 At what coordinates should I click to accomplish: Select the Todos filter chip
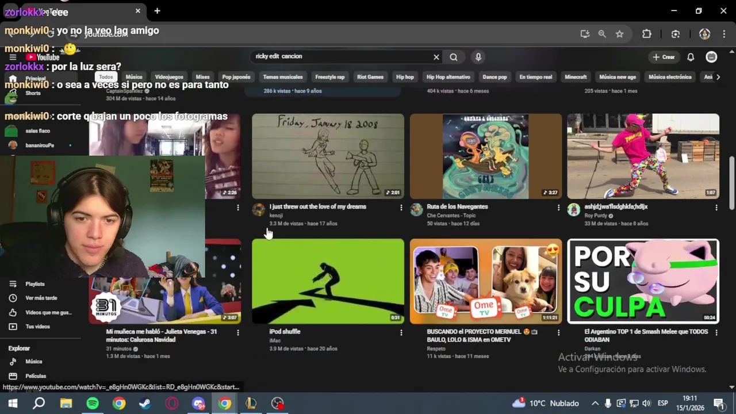[x=106, y=77]
